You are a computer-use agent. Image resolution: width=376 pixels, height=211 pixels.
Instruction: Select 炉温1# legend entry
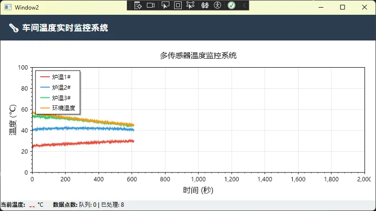coord(61,77)
